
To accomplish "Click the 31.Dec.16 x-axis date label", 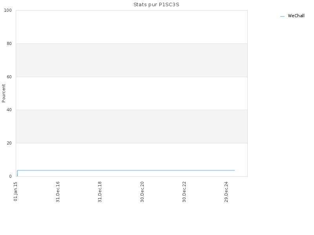I will [58, 192].
